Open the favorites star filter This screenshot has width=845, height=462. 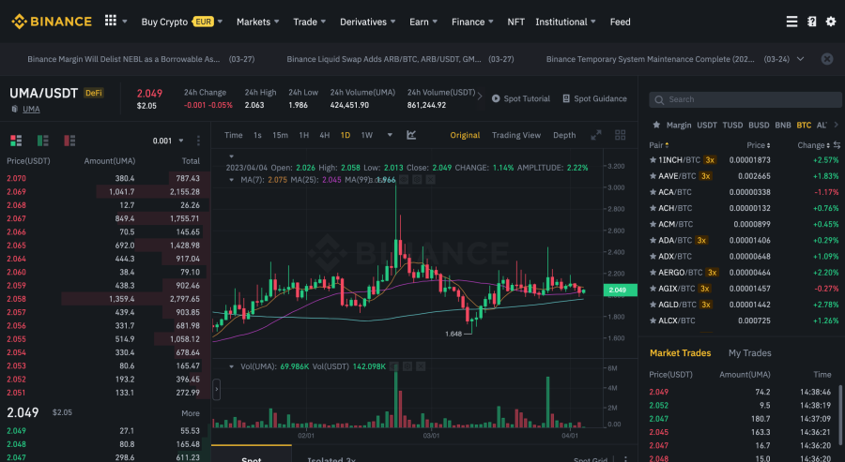point(656,125)
